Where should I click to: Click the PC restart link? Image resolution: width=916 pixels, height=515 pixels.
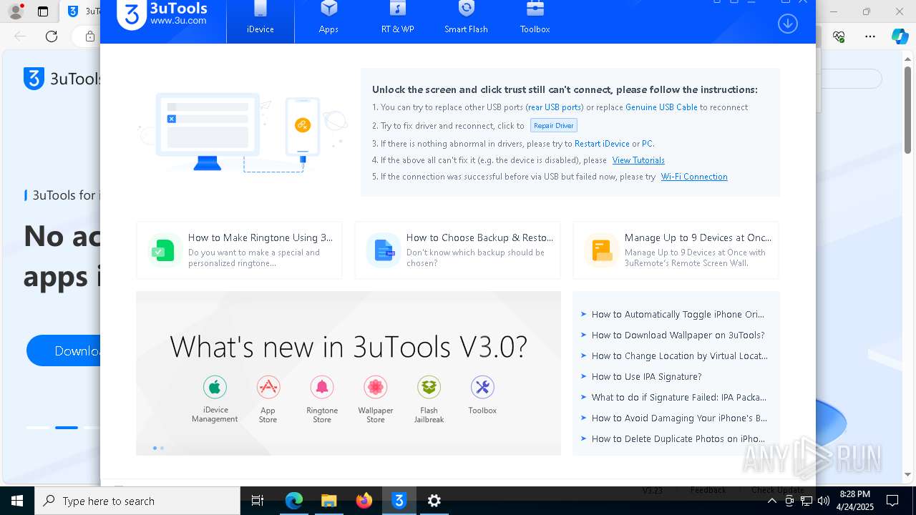(x=647, y=144)
